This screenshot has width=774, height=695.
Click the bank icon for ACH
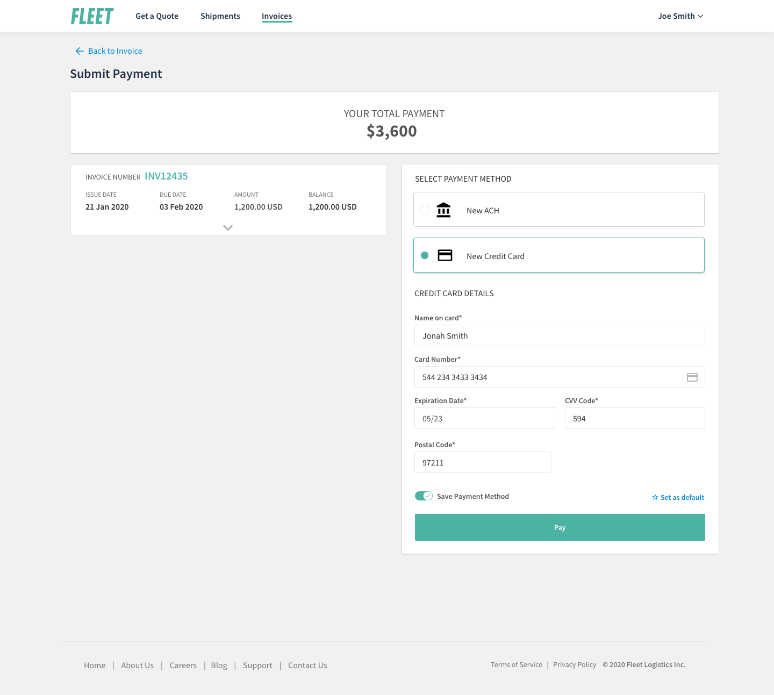click(443, 210)
